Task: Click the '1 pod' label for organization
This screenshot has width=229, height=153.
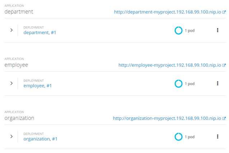Action: 189,137
